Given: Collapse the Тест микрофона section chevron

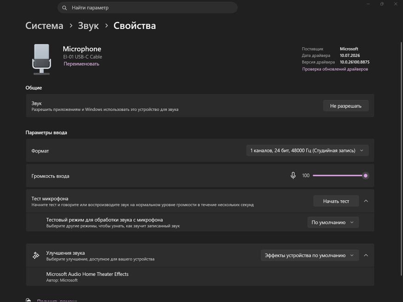Looking at the screenshot, I should (x=366, y=201).
